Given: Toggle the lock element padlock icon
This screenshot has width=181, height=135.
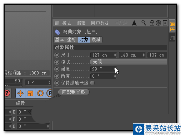Looking at the screenshot, I should (152, 23).
